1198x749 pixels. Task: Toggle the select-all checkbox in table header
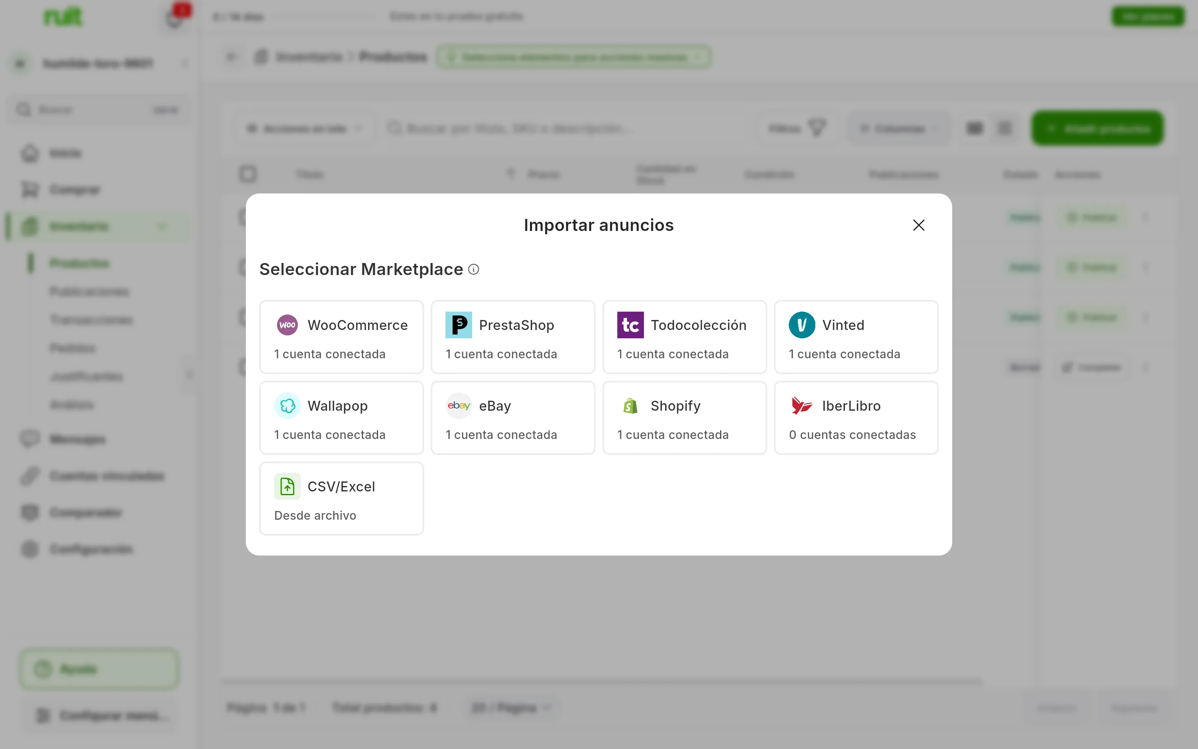(x=248, y=174)
